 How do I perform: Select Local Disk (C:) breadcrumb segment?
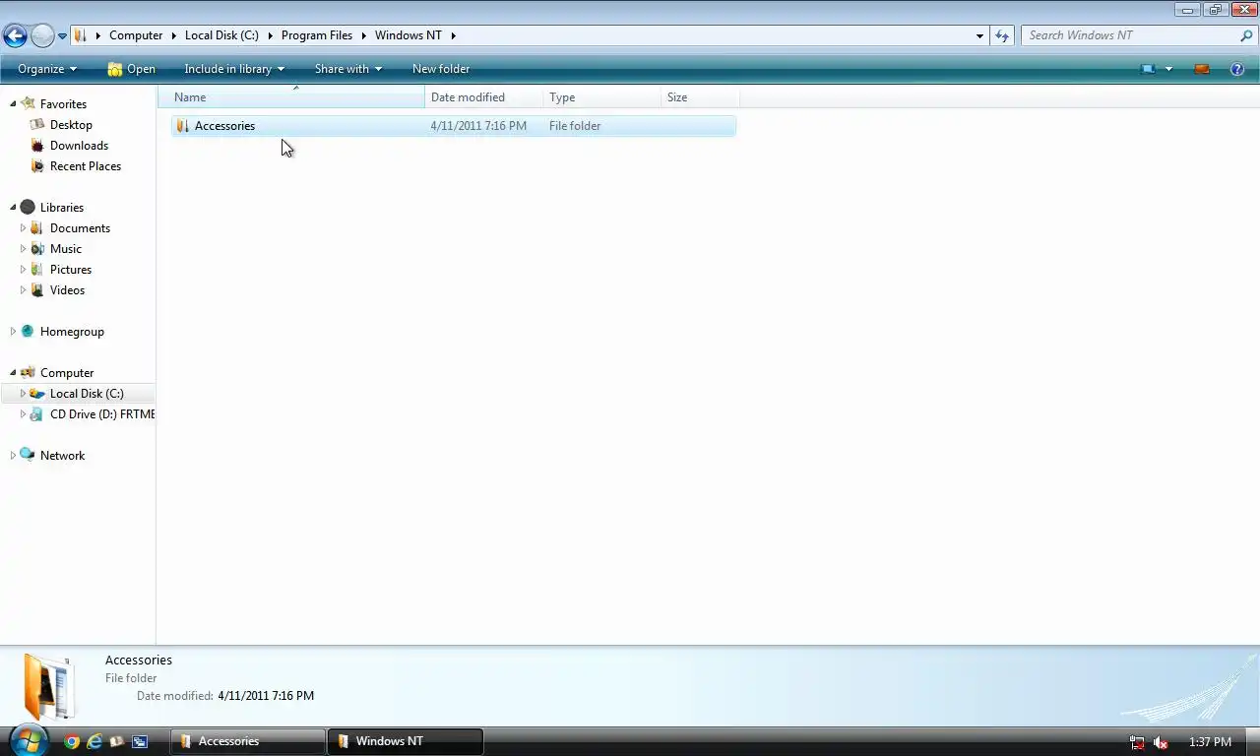tap(221, 35)
